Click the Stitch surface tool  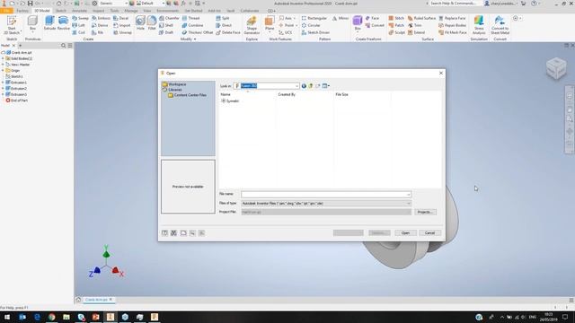point(396,18)
